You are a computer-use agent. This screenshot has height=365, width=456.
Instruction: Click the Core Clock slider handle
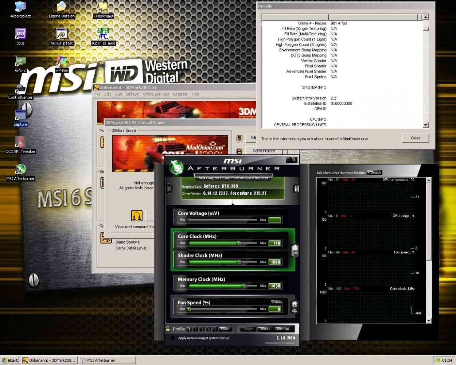[238, 243]
